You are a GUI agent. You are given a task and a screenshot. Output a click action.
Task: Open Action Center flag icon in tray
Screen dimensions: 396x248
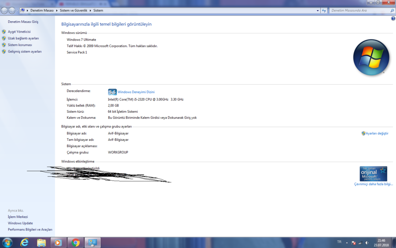coord(354,243)
